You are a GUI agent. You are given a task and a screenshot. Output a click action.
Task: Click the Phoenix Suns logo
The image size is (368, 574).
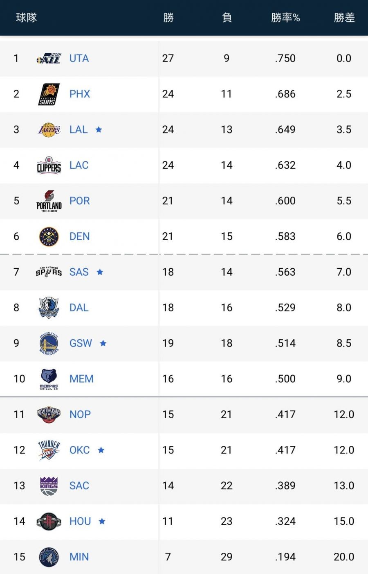click(49, 94)
